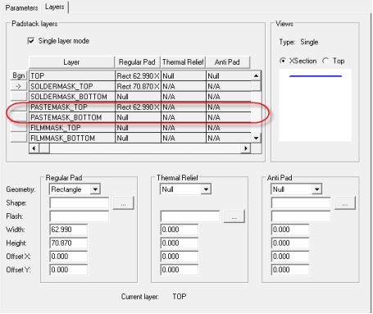The width and height of the screenshot is (373, 314).
Task: Click the Layer column header
Action: tap(71, 62)
